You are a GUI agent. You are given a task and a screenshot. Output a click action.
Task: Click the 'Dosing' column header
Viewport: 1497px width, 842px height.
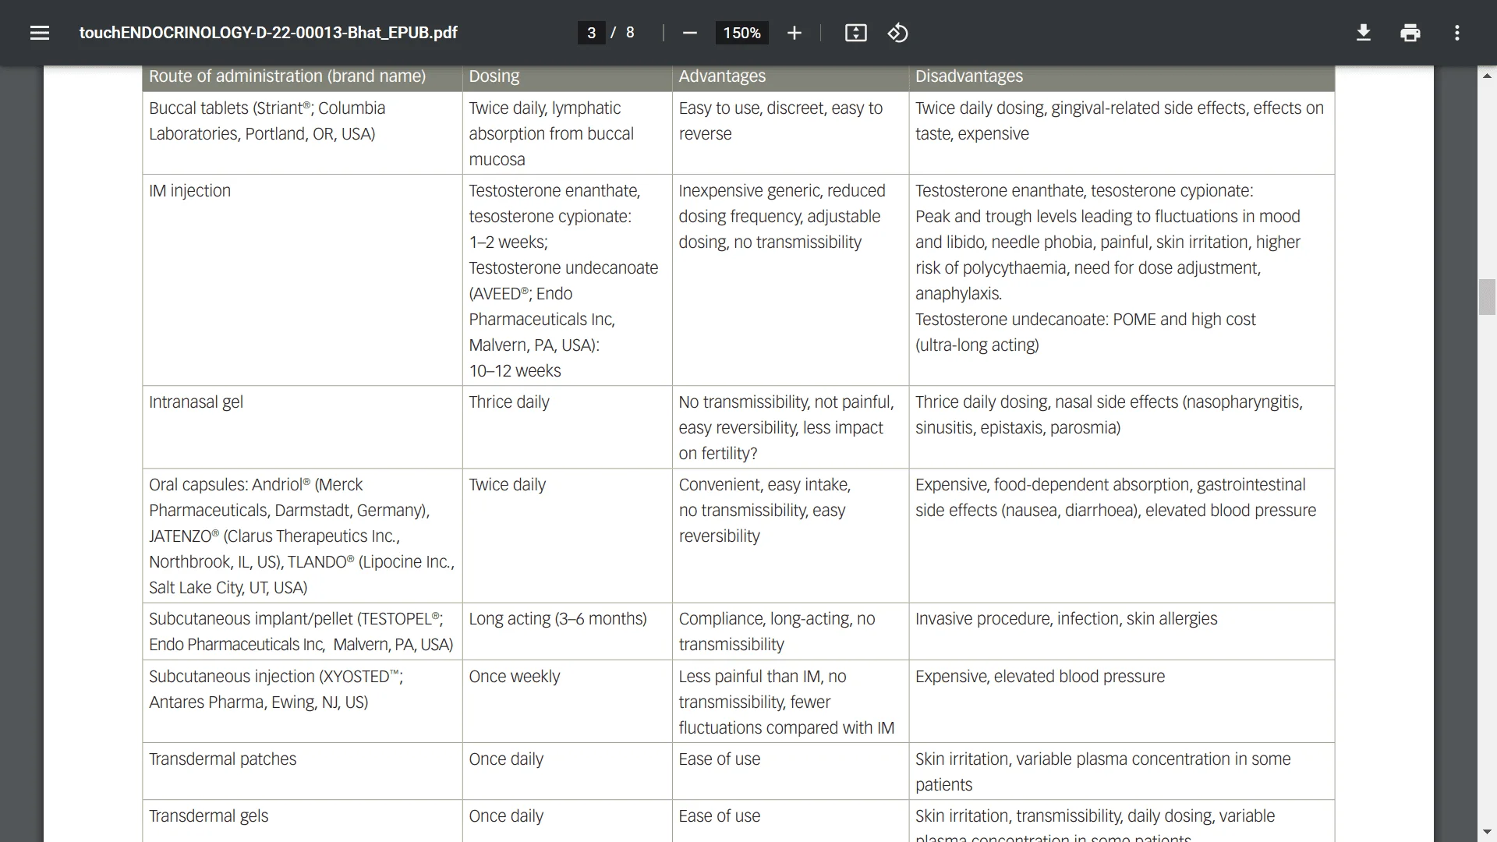(494, 76)
